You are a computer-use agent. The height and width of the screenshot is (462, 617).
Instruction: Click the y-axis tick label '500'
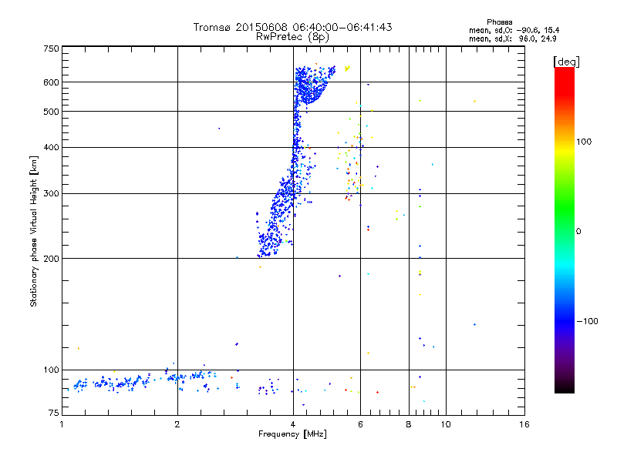[51, 112]
